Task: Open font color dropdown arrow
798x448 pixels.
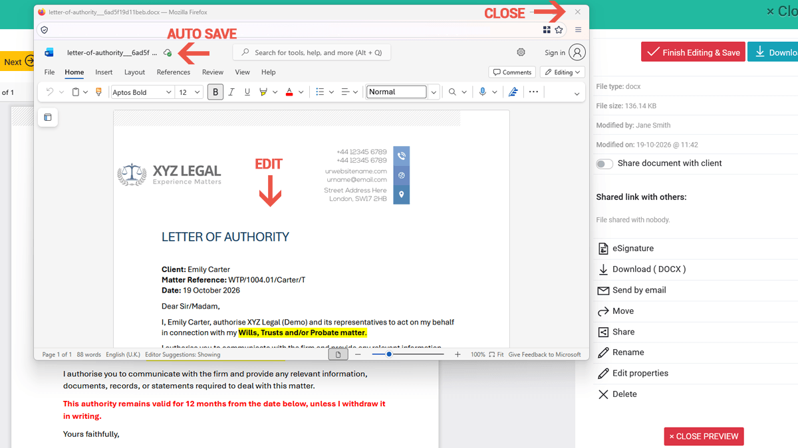Action: 301,92
